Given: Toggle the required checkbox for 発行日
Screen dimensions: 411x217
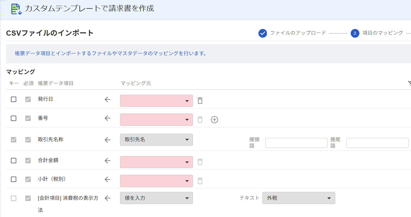Looking at the screenshot, I should (x=28, y=99).
